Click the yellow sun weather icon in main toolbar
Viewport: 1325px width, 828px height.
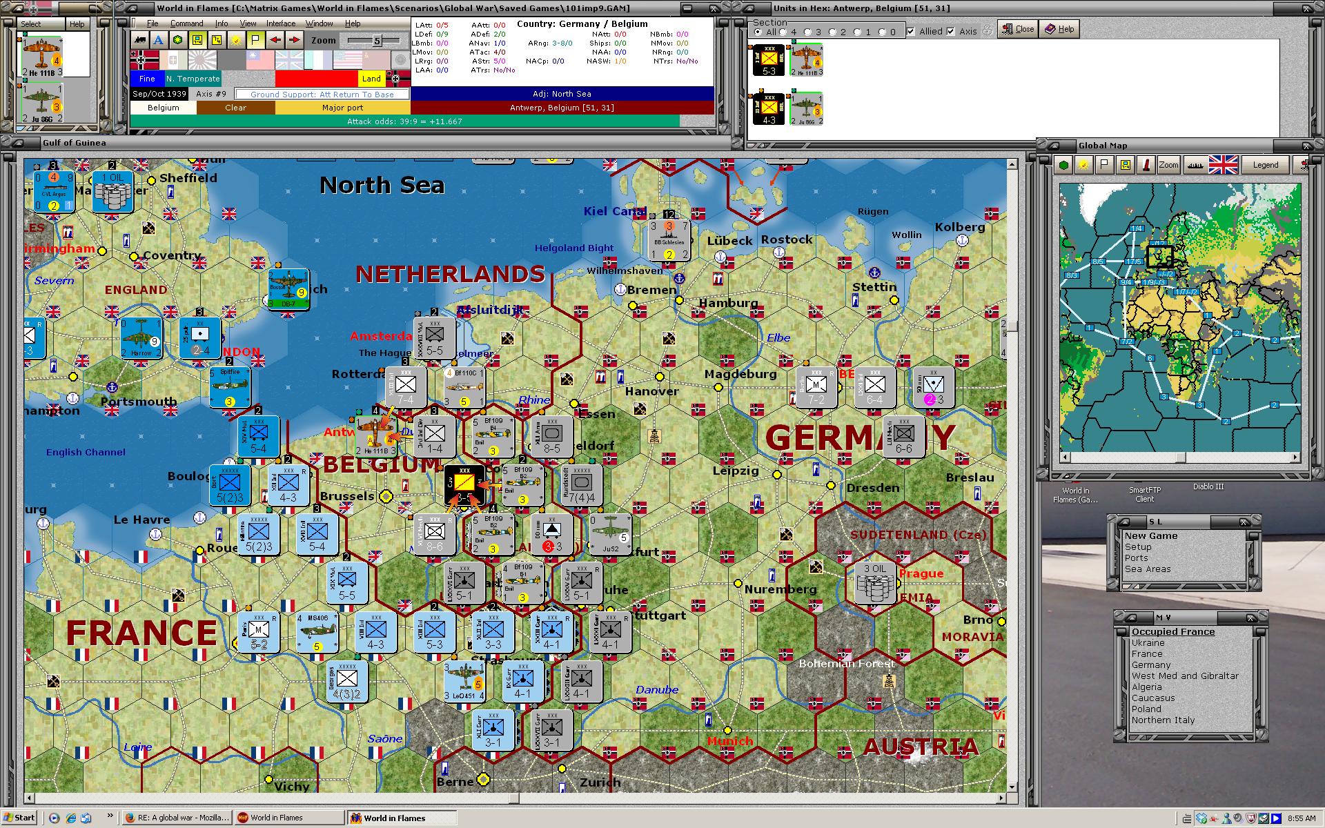tap(236, 40)
